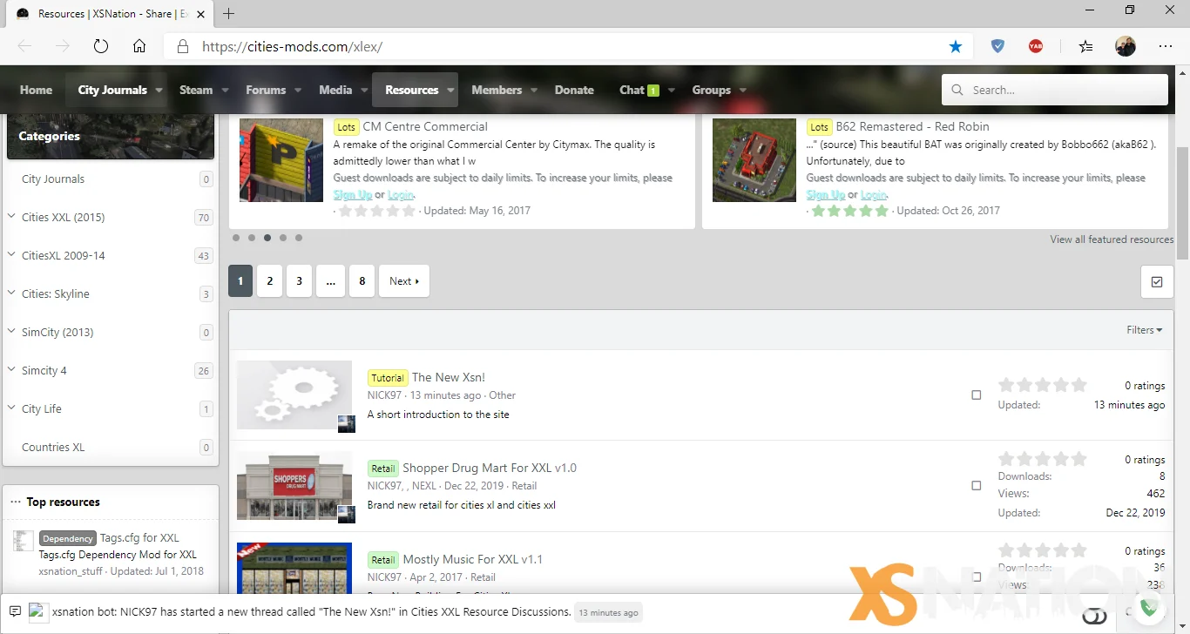Open the Red Robin featured thumbnail
This screenshot has width=1190, height=634.
click(x=754, y=160)
